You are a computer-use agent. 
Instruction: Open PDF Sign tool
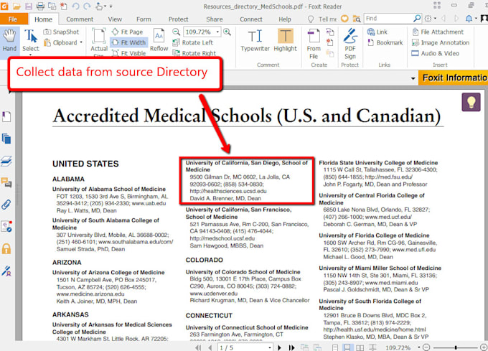(350, 44)
